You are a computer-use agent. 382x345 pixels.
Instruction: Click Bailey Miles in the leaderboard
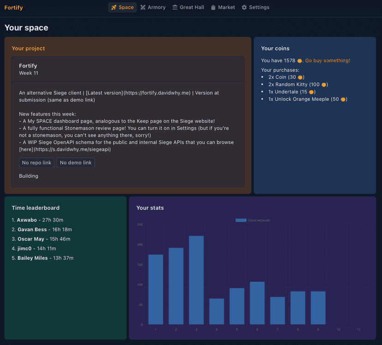point(32,258)
